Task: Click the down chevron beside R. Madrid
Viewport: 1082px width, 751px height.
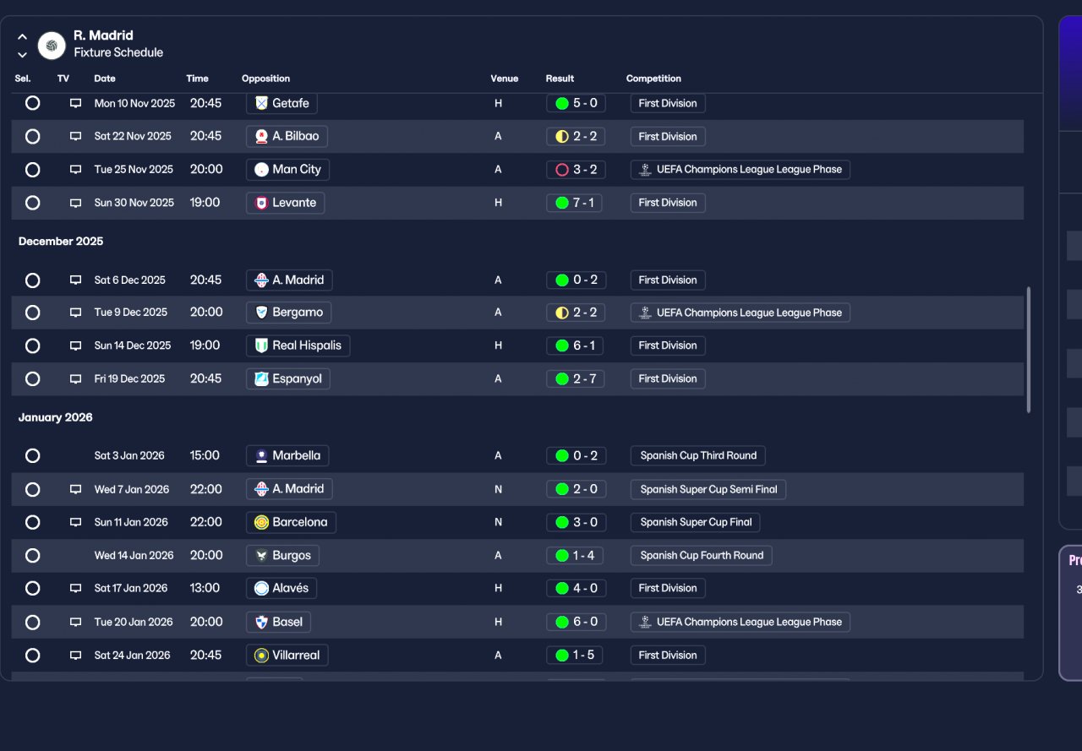Action: click(23, 55)
